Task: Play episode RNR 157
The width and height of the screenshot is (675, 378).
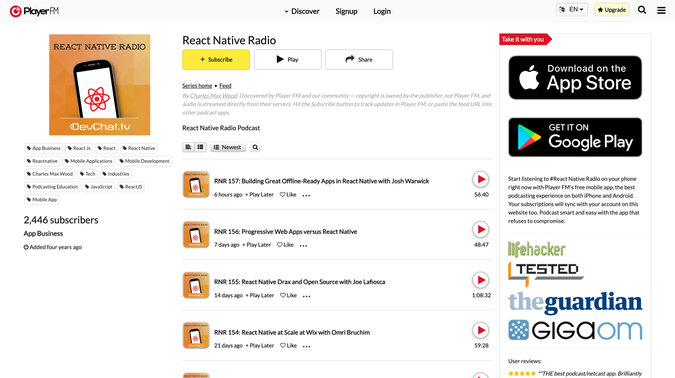Action: pos(480,180)
